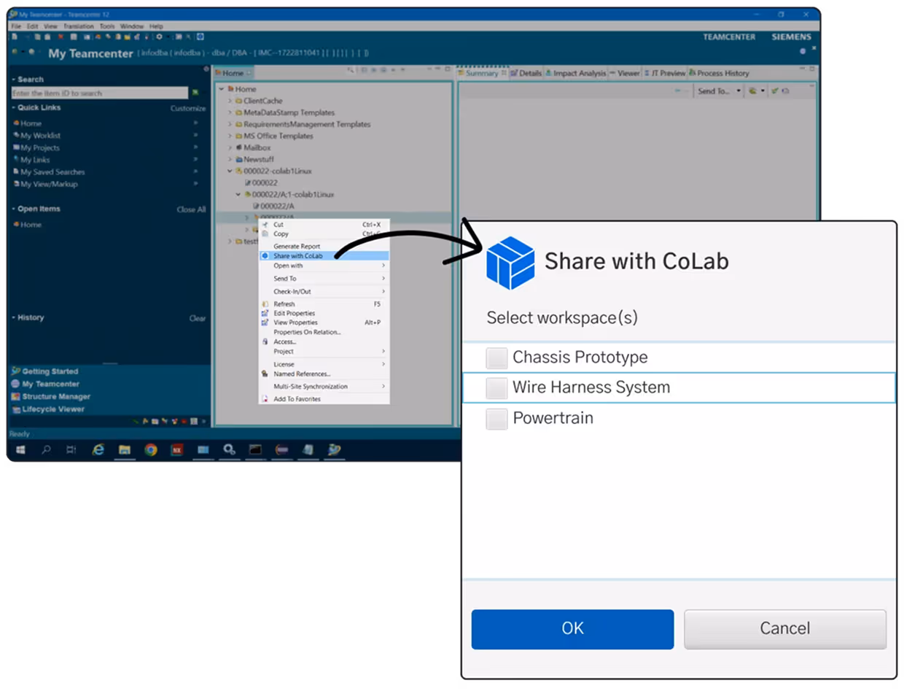Check the Powertrain workspace checkbox
The image size is (904, 699).
coord(496,419)
